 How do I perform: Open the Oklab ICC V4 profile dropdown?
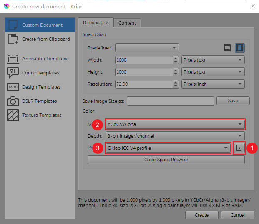168,148
